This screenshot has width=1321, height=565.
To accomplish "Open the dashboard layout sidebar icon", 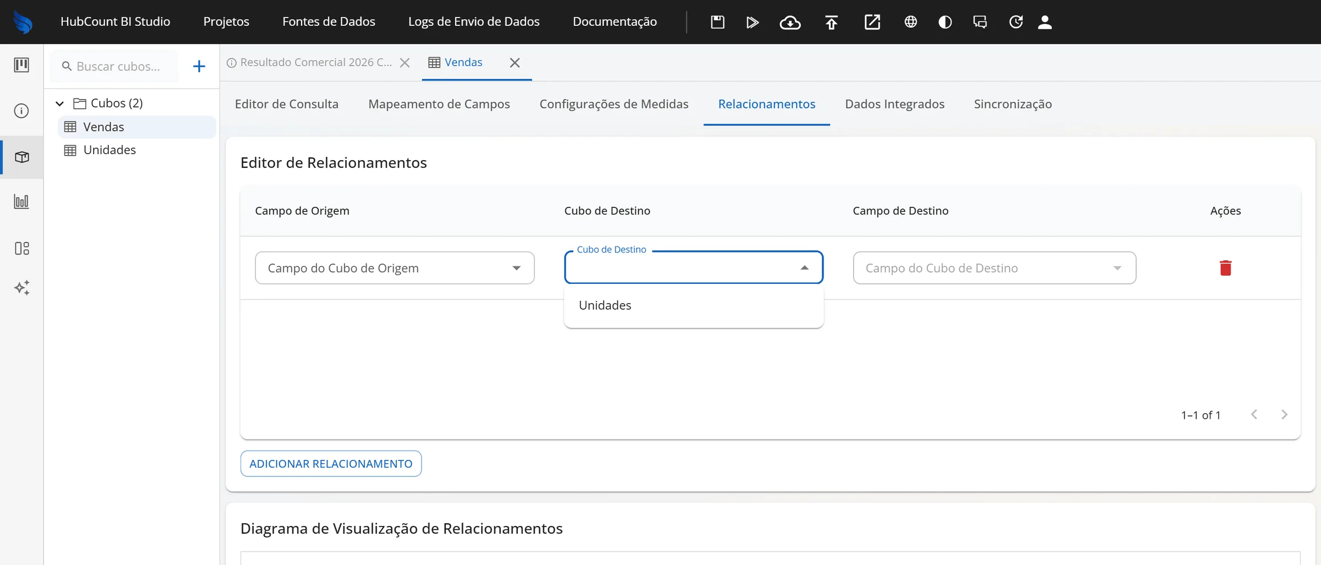I will pyautogui.click(x=21, y=248).
